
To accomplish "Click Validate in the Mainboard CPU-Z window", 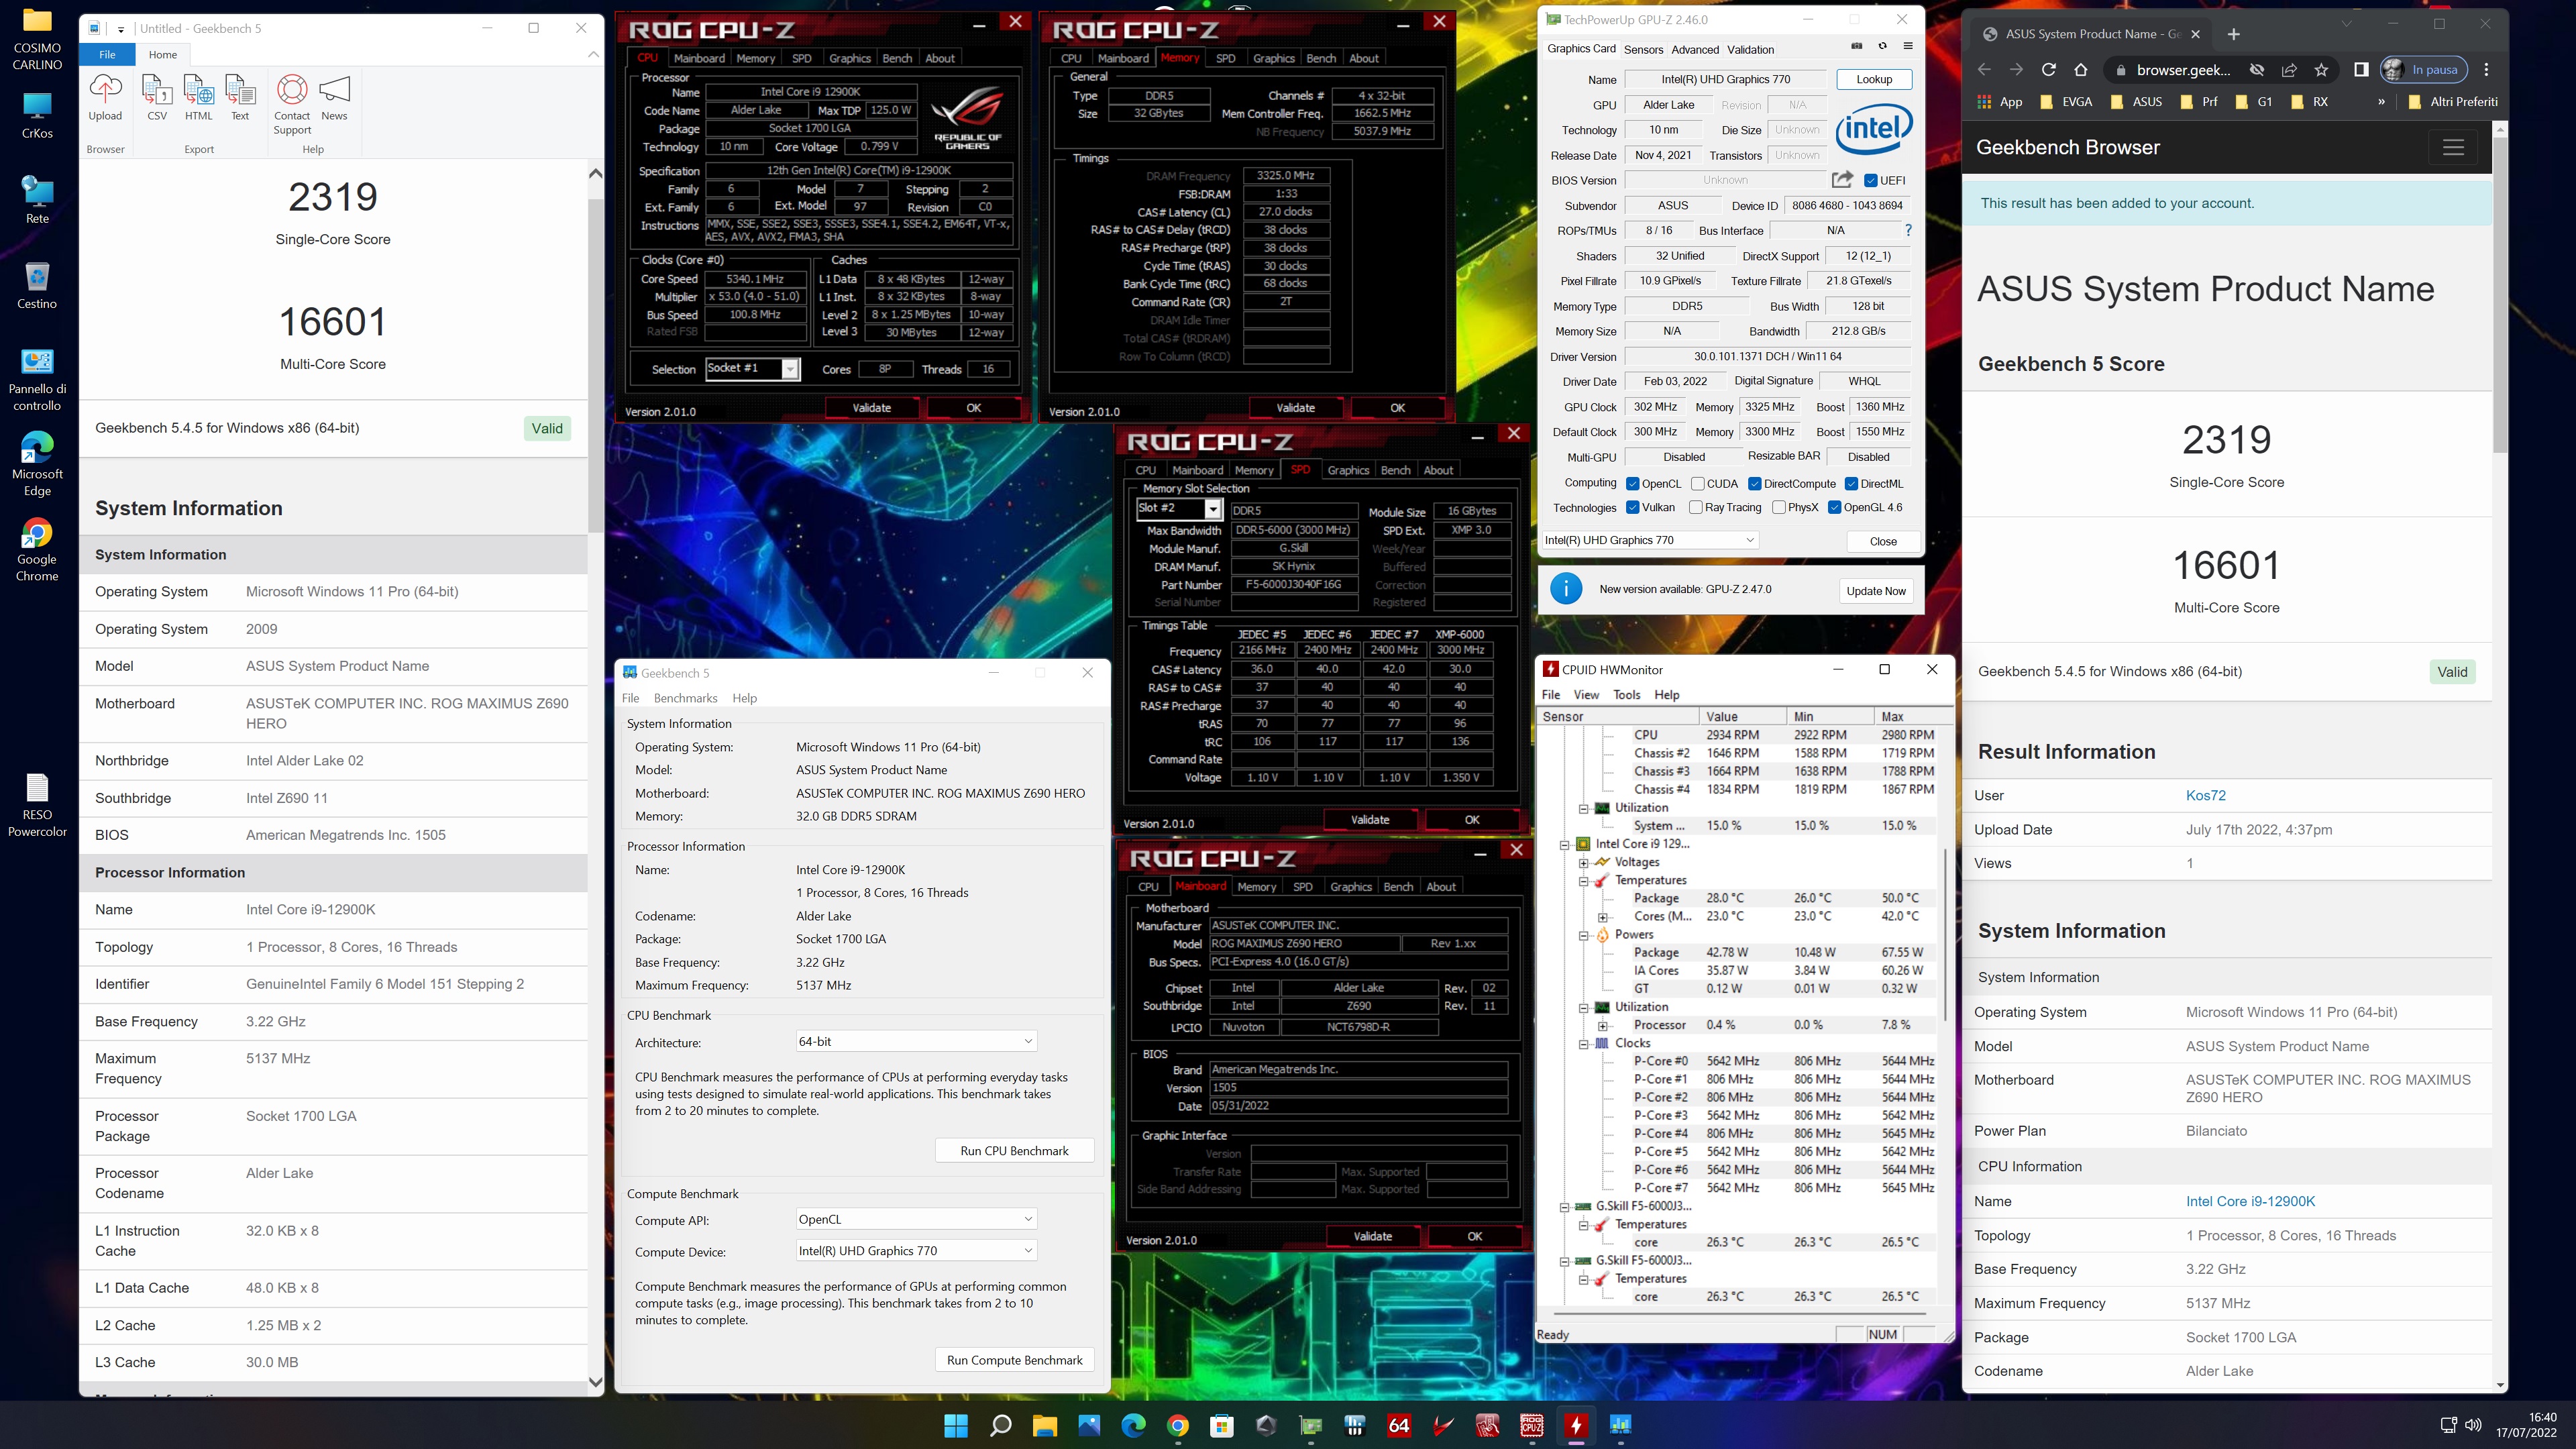I will pos(1372,1236).
